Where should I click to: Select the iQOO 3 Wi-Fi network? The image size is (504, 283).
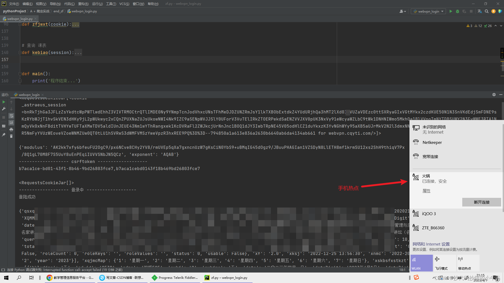(x=456, y=214)
